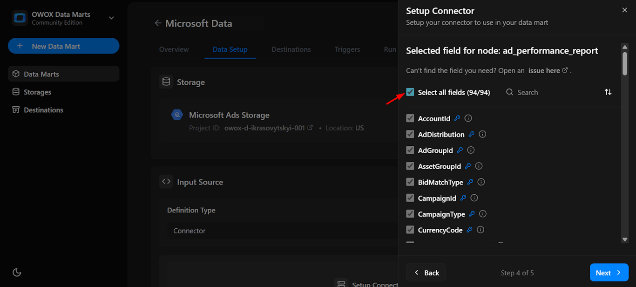
Task: Click the info icon next to AdGroupId
Action: click(x=471, y=150)
